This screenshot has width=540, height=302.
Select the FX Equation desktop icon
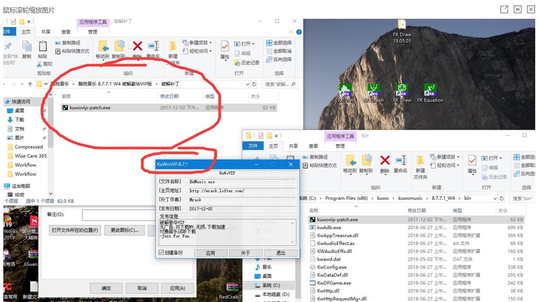coord(430,93)
